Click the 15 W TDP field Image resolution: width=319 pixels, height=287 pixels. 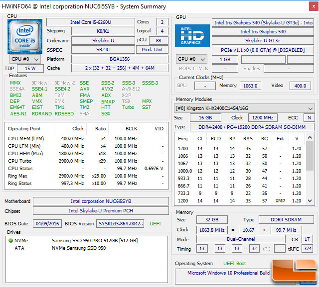[30, 69]
